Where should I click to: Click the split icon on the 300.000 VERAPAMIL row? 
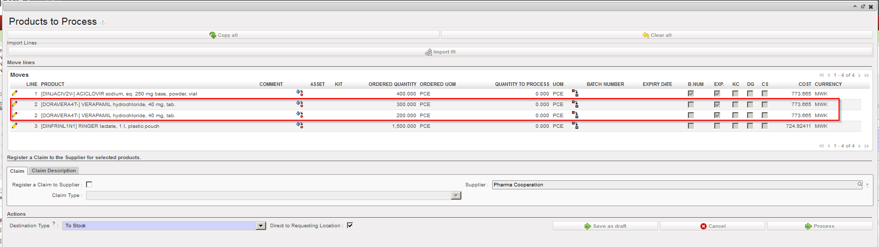(575, 104)
